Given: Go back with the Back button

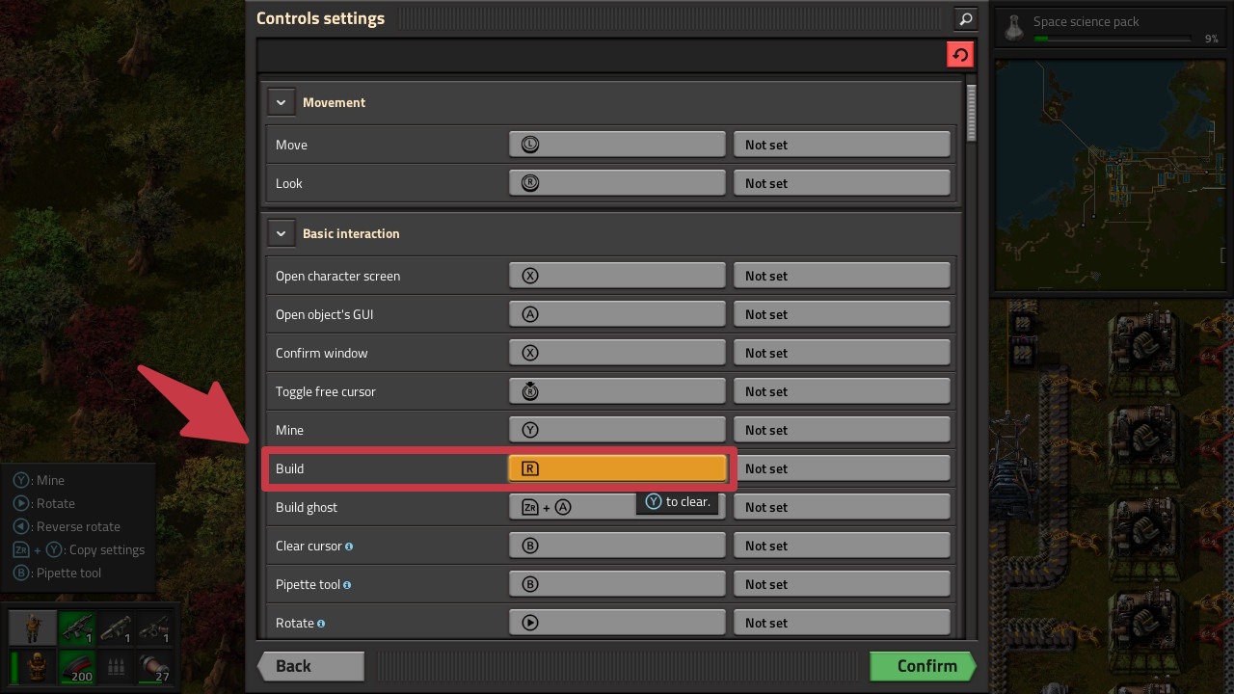Looking at the screenshot, I should pyautogui.click(x=310, y=666).
